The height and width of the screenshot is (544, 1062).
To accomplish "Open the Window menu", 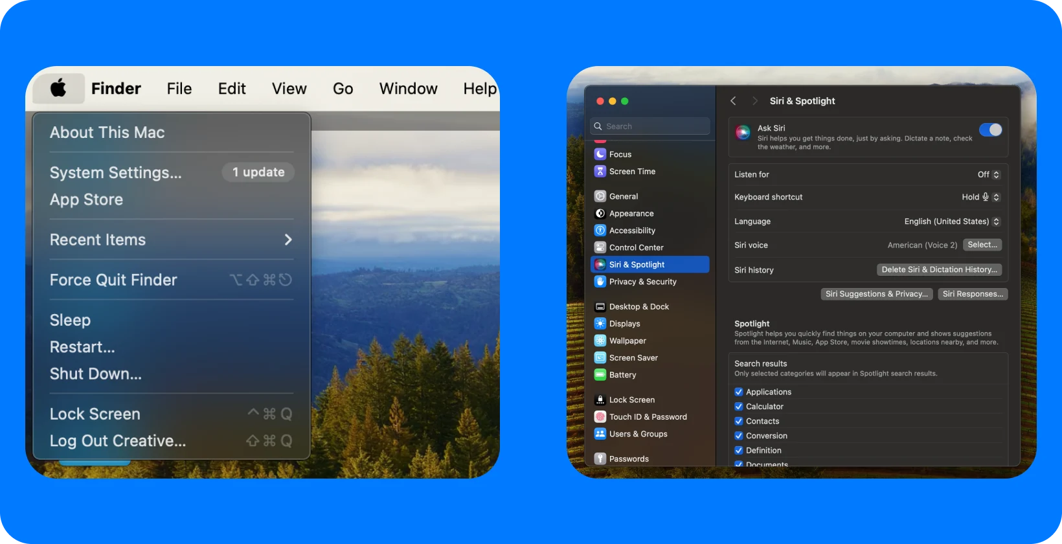I will click(409, 89).
